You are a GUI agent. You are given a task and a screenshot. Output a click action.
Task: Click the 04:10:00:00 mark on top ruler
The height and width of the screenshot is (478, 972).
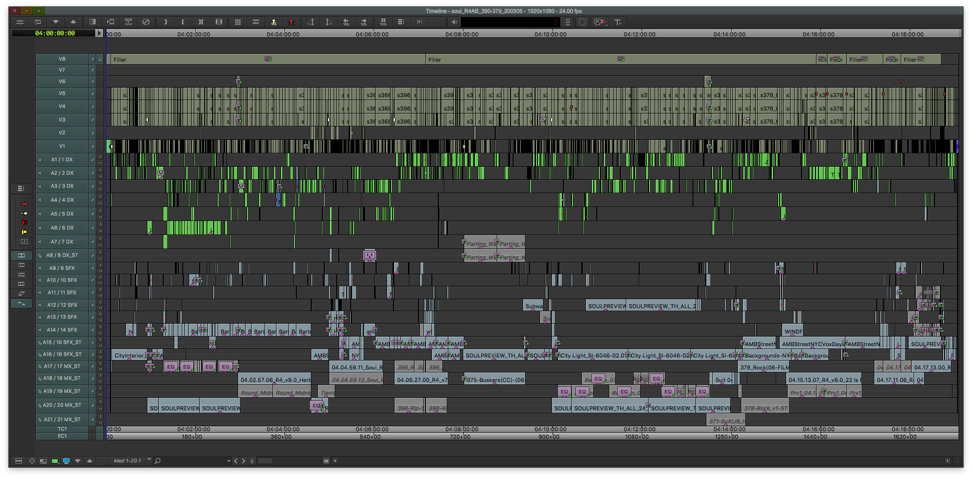coord(551,34)
